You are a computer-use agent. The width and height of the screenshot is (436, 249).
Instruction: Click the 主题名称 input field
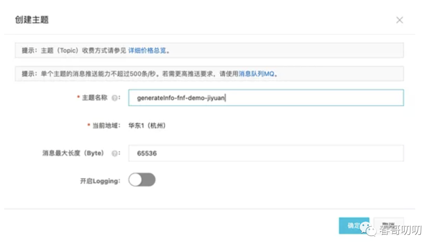pyautogui.click(x=266, y=98)
